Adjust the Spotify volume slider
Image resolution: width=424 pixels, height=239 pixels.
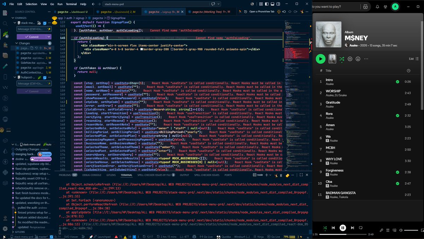point(411,230)
